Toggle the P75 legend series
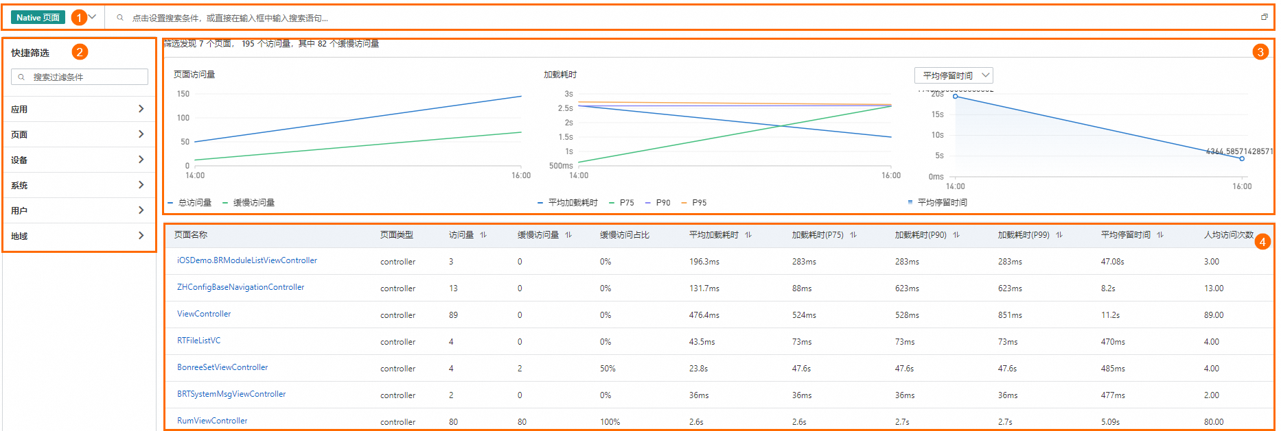Viewport: 1281px width, 431px height. click(x=621, y=202)
